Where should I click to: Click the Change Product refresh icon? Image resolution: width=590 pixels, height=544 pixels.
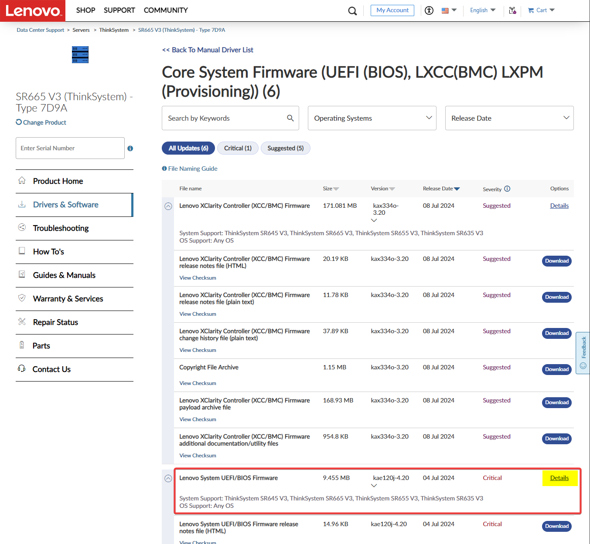coord(19,122)
